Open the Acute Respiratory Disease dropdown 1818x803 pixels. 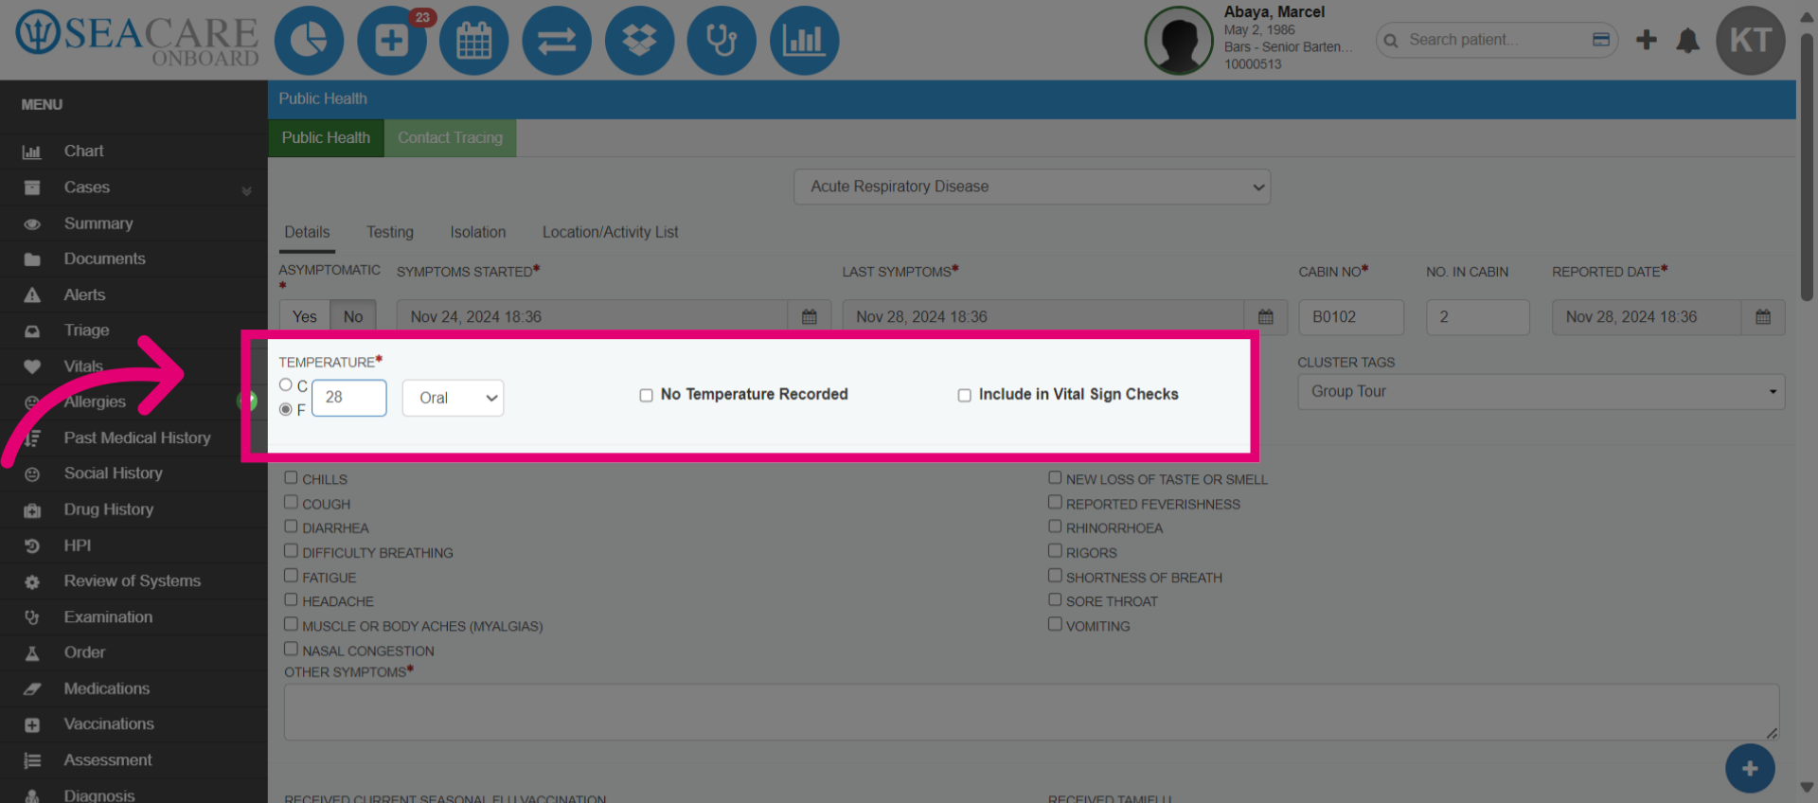[1032, 187]
